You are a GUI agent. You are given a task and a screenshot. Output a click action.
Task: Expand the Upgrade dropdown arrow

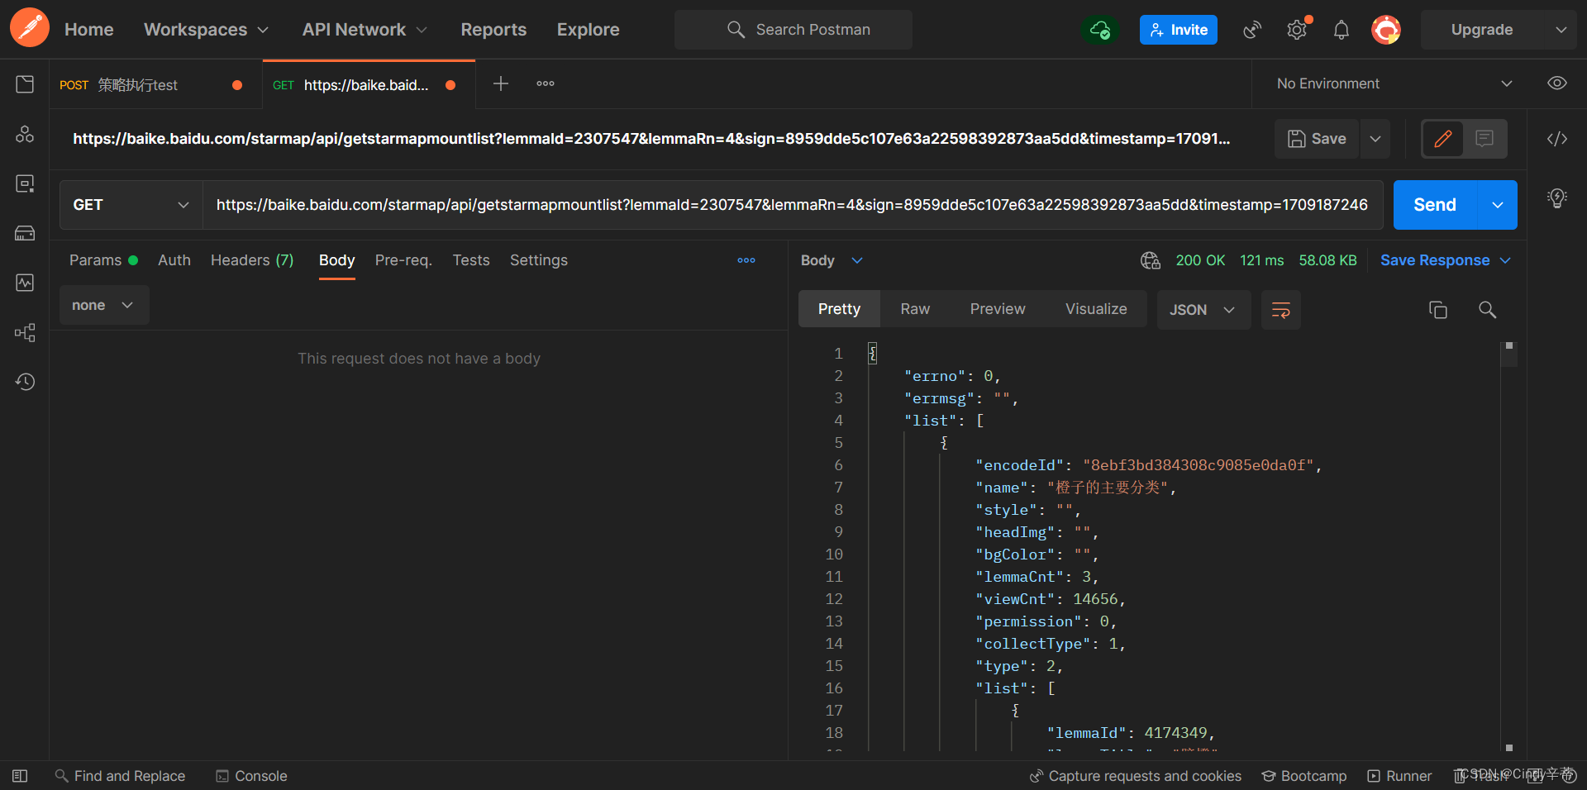[x=1561, y=30]
